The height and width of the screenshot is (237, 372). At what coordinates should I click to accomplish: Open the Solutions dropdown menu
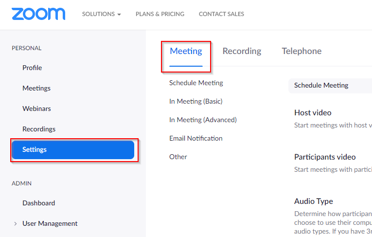(102, 14)
